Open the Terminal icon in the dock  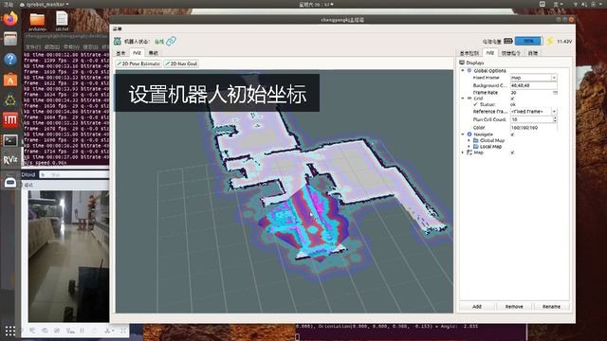(10, 140)
